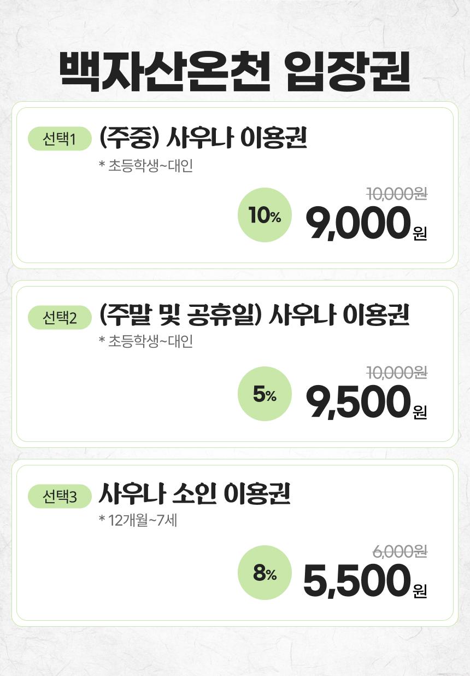Screen dimensions: 470x676
Task: Click the 10% discount circle badge
Action: [265, 215]
